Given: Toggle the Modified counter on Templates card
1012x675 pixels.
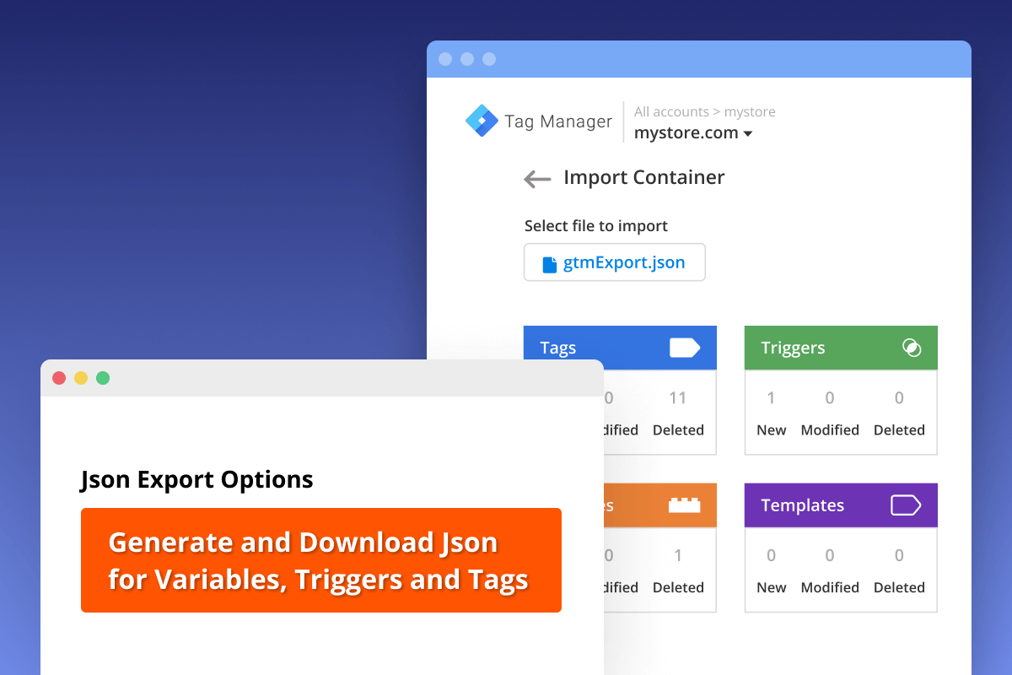Looking at the screenshot, I should [830, 571].
